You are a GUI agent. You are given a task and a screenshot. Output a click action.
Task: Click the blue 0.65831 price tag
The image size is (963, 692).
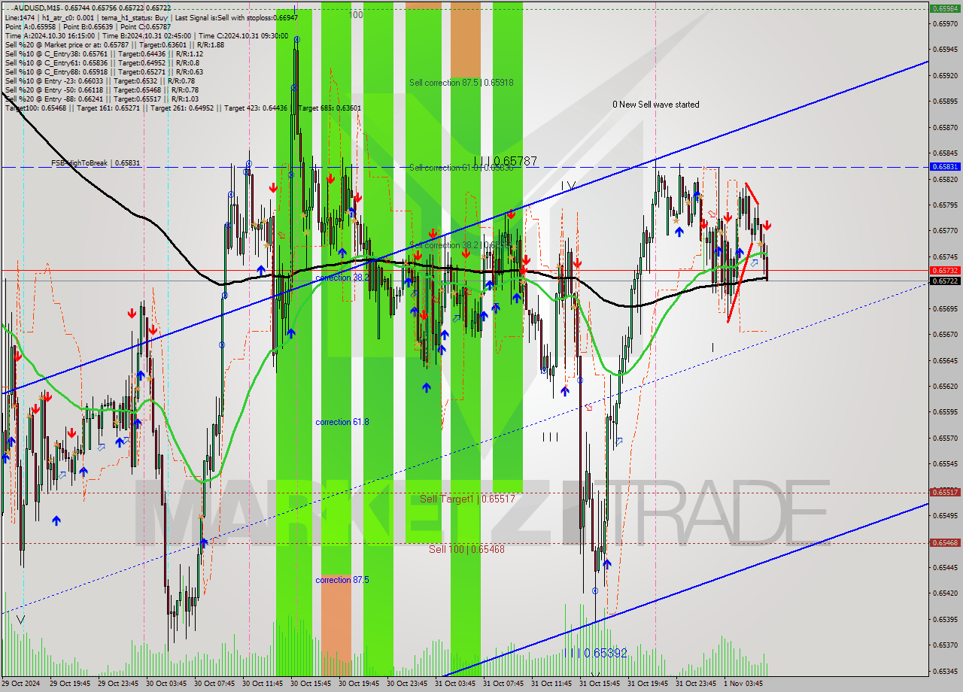click(944, 167)
